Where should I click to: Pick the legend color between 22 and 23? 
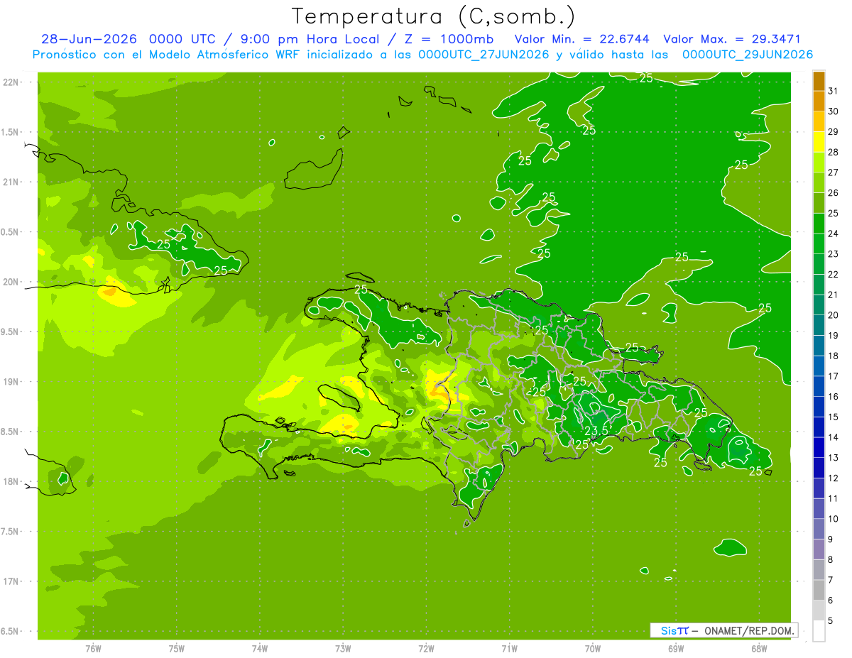pos(819,264)
